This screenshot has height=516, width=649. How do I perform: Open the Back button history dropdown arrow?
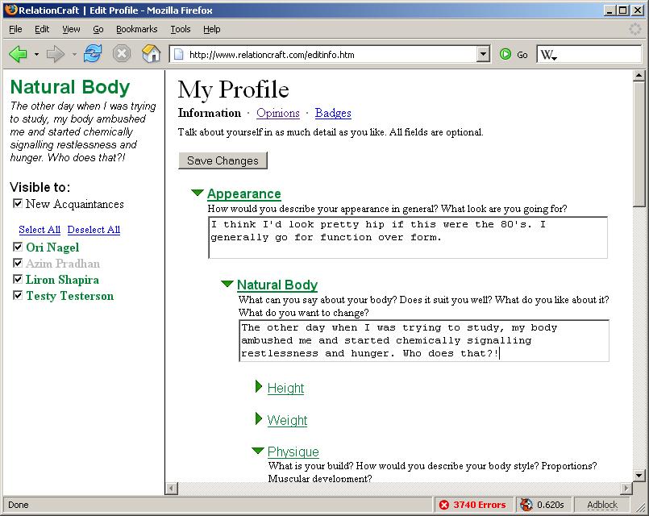coord(36,54)
